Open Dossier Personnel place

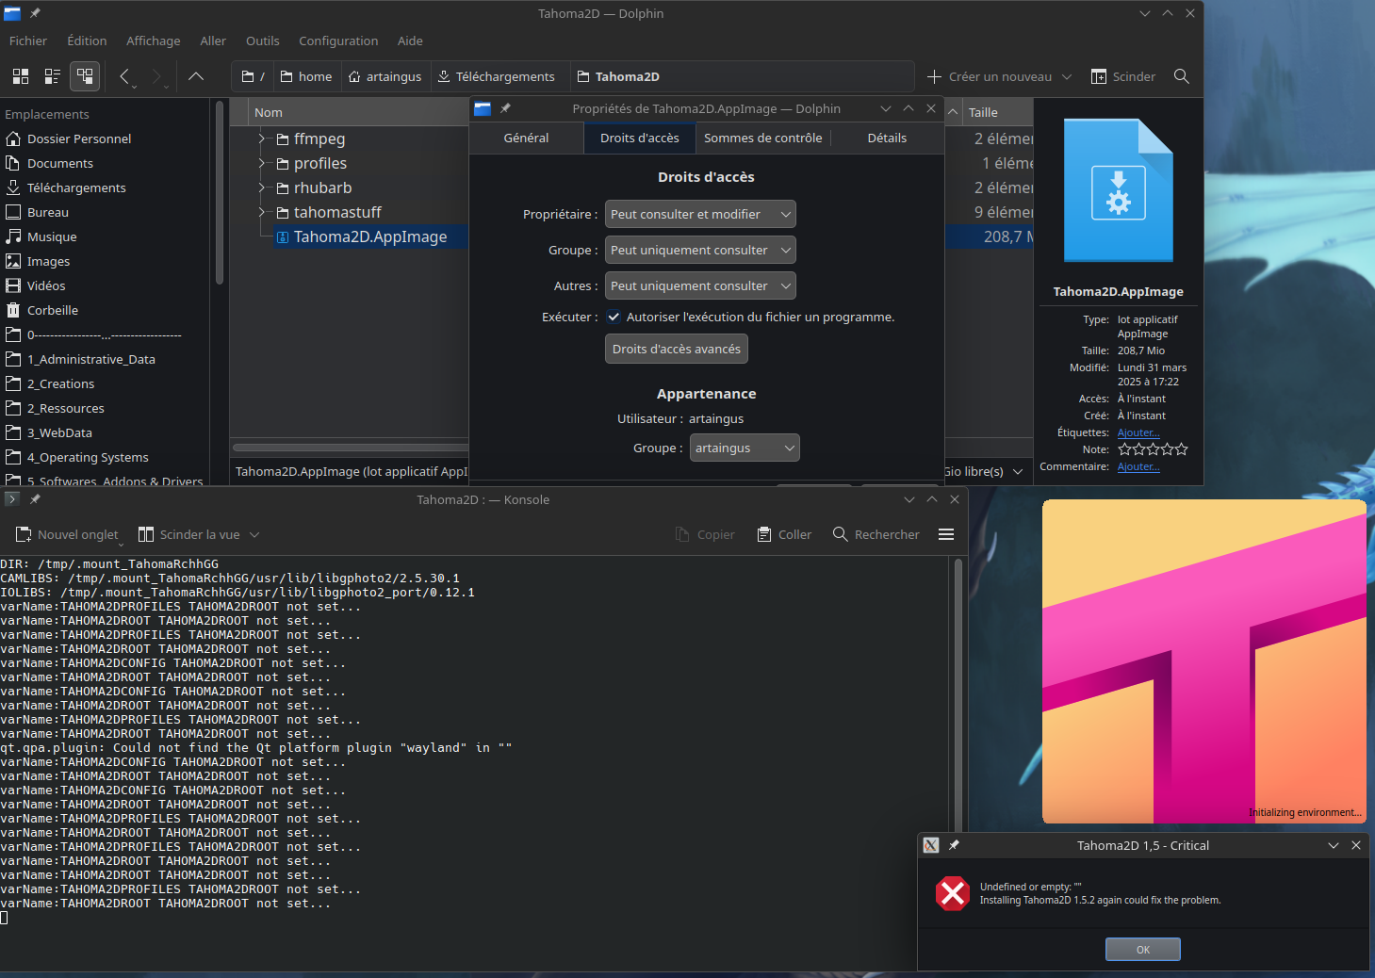[79, 139]
